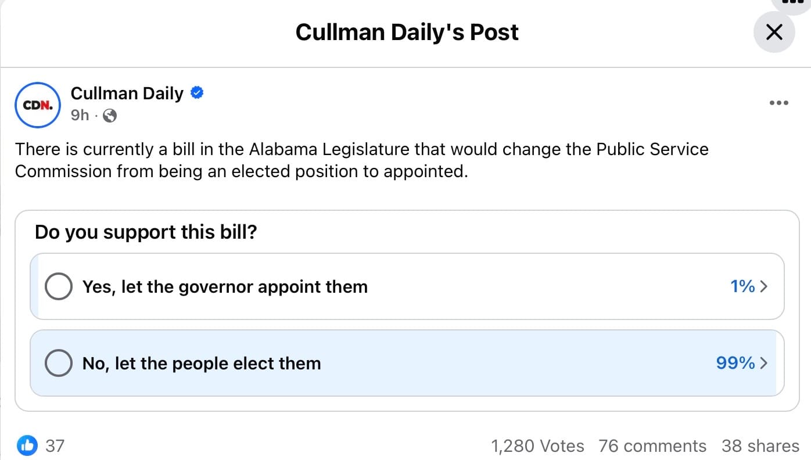The height and width of the screenshot is (460, 811).
Task: Click the 37 reactions count
Action: tap(55, 445)
